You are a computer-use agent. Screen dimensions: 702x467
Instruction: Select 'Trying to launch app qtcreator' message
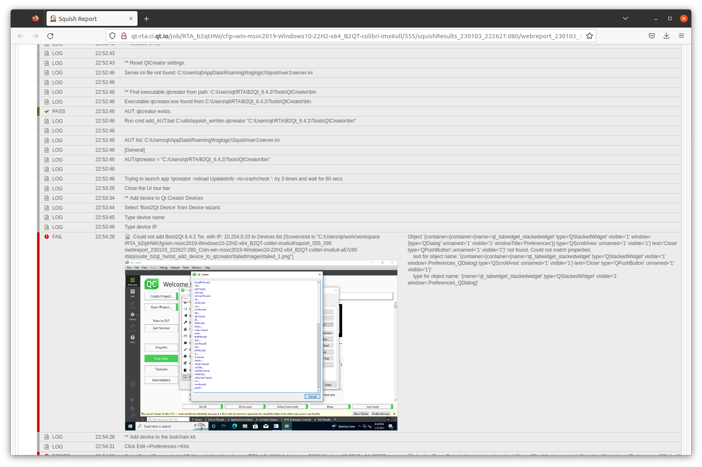click(233, 179)
